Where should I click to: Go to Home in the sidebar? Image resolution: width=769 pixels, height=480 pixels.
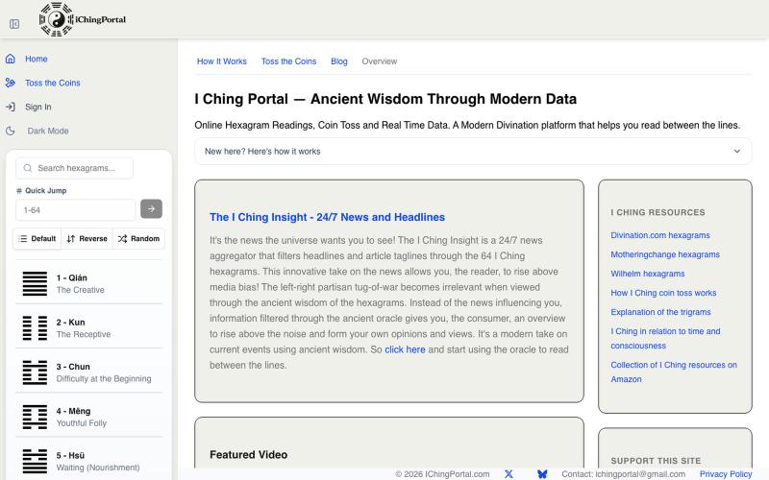pyautogui.click(x=37, y=59)
